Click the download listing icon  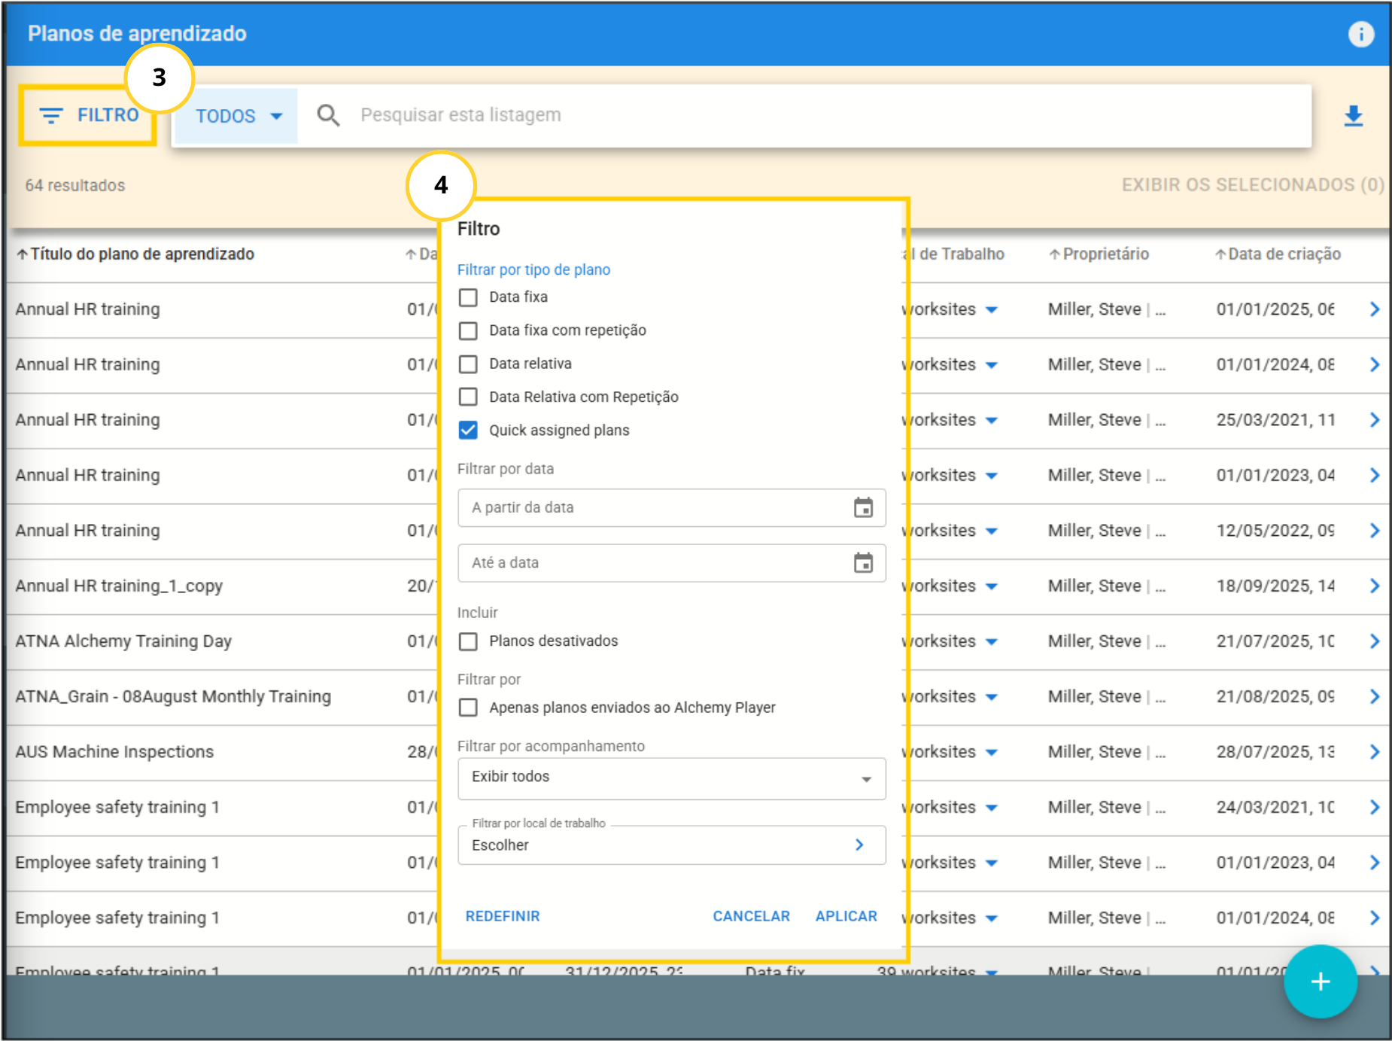click(x=1353, y=116)
